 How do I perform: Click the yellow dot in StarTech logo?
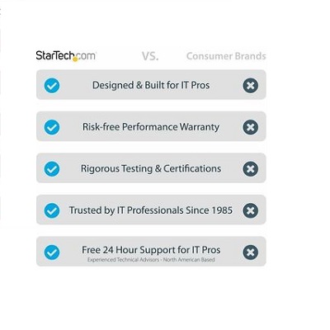coord(75,59)
